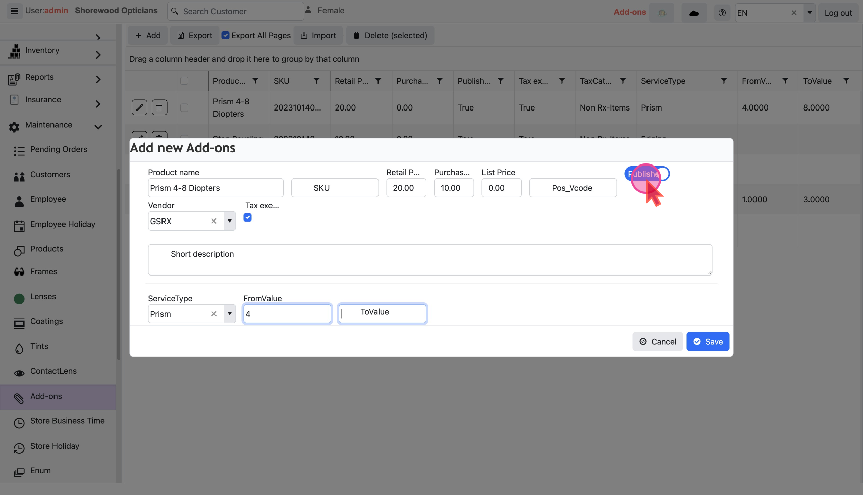863x495 pixels.
Task: Collapse the Maintenance sidebar section
Action: [x=98, y=127]
